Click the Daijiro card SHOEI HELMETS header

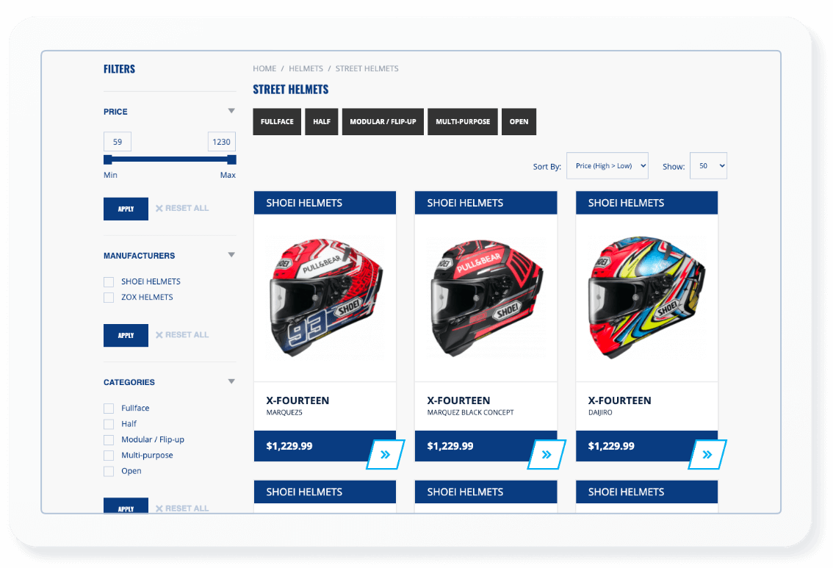click(x=646, y=203)
